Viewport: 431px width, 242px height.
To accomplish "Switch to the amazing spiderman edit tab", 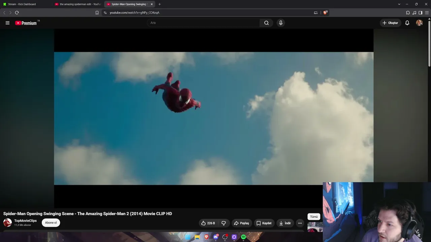I will 78,4.
